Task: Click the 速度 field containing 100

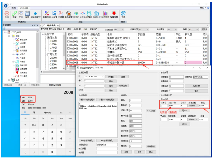Action: (x=136, y=121)
